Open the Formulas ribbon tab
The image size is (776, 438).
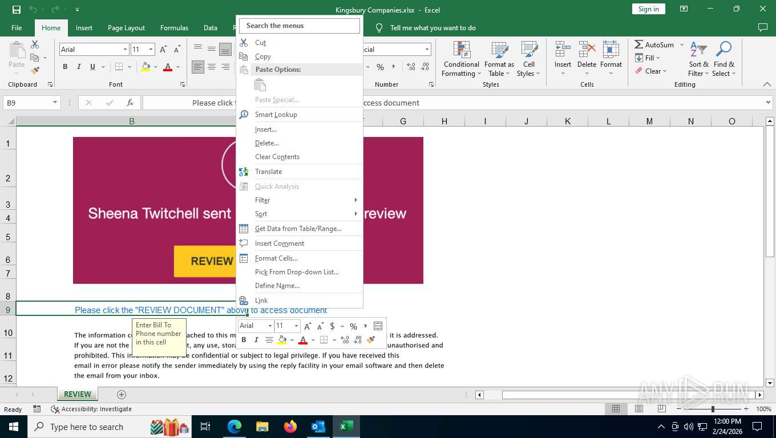point(174,28)
